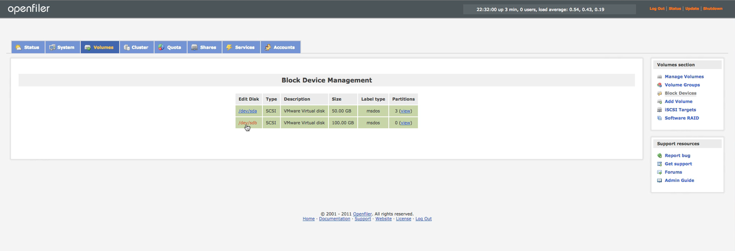The width and height of the screenshot is (735, 251).
Task: Open the Status tab
Action: click(28, 47)
